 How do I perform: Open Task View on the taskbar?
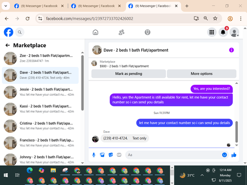[17, 175]
